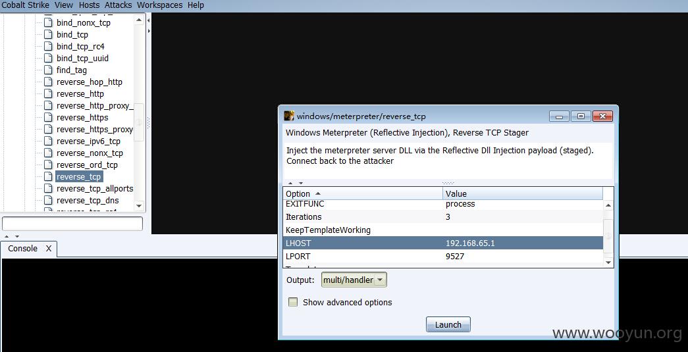
Task: Expand description pane using down arrow in dialog
Action: [301, 183]
